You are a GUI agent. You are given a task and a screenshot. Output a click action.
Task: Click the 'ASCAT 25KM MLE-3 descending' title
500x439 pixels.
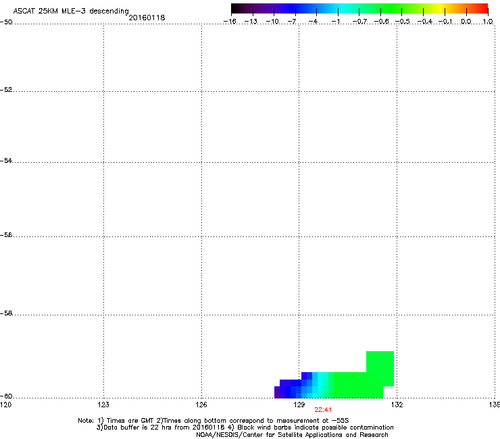tap(71, 11)
